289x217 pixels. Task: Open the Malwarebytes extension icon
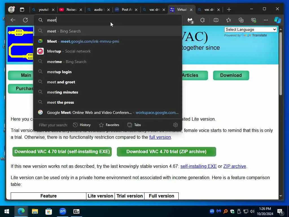(x=190, y=20)
